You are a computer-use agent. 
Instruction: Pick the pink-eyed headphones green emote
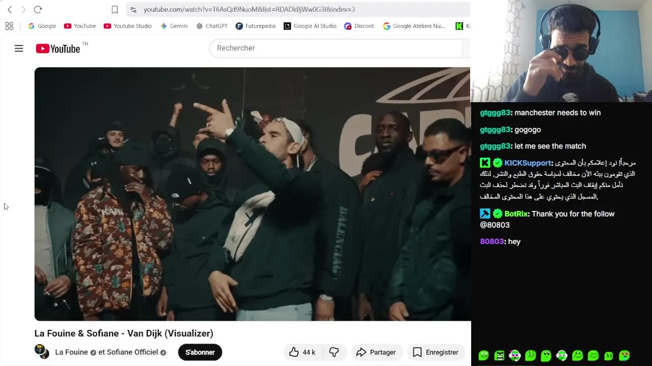515,355
